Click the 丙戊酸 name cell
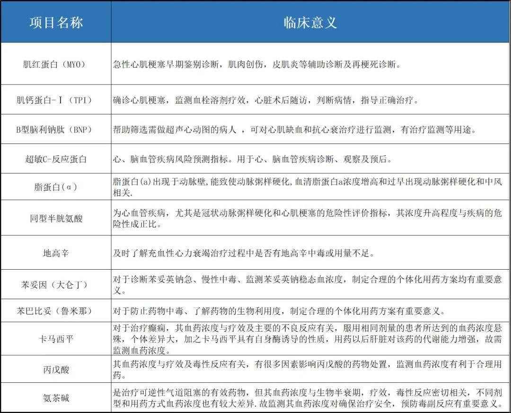Viewport: 511px width, 413px height. pos(56,369)
